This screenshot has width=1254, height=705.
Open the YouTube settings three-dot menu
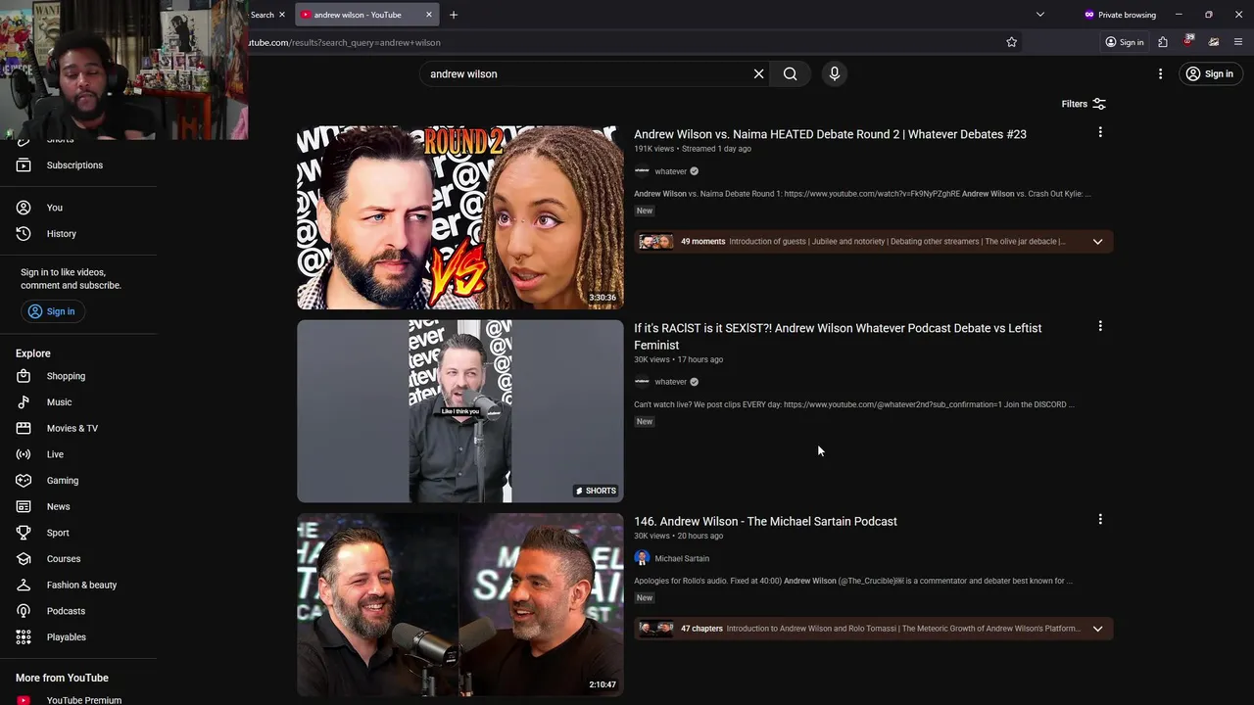tap(1160, 73)
